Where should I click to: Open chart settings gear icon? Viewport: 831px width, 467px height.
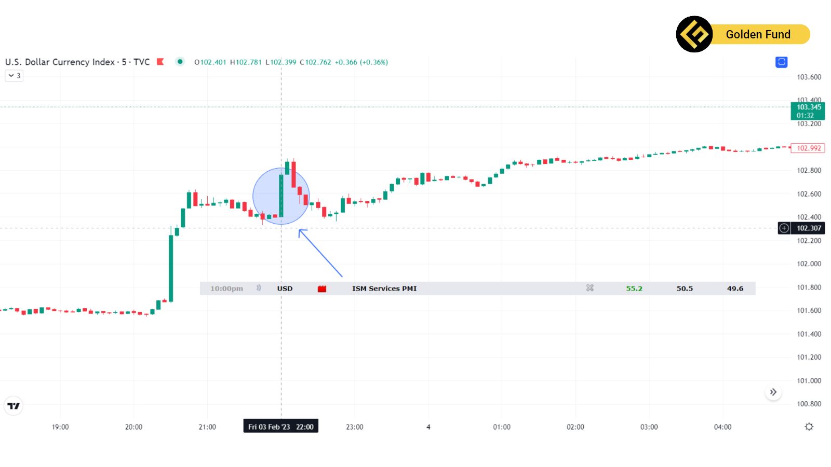[809, 427]
